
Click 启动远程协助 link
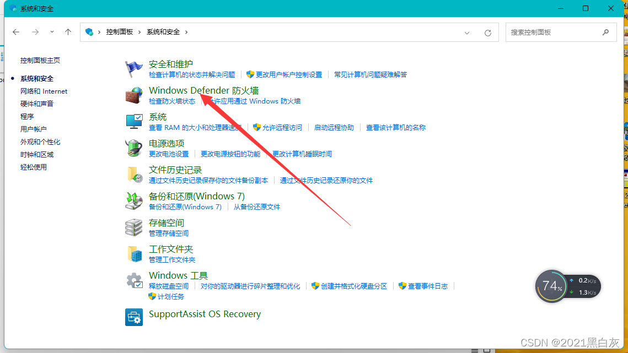334,128
